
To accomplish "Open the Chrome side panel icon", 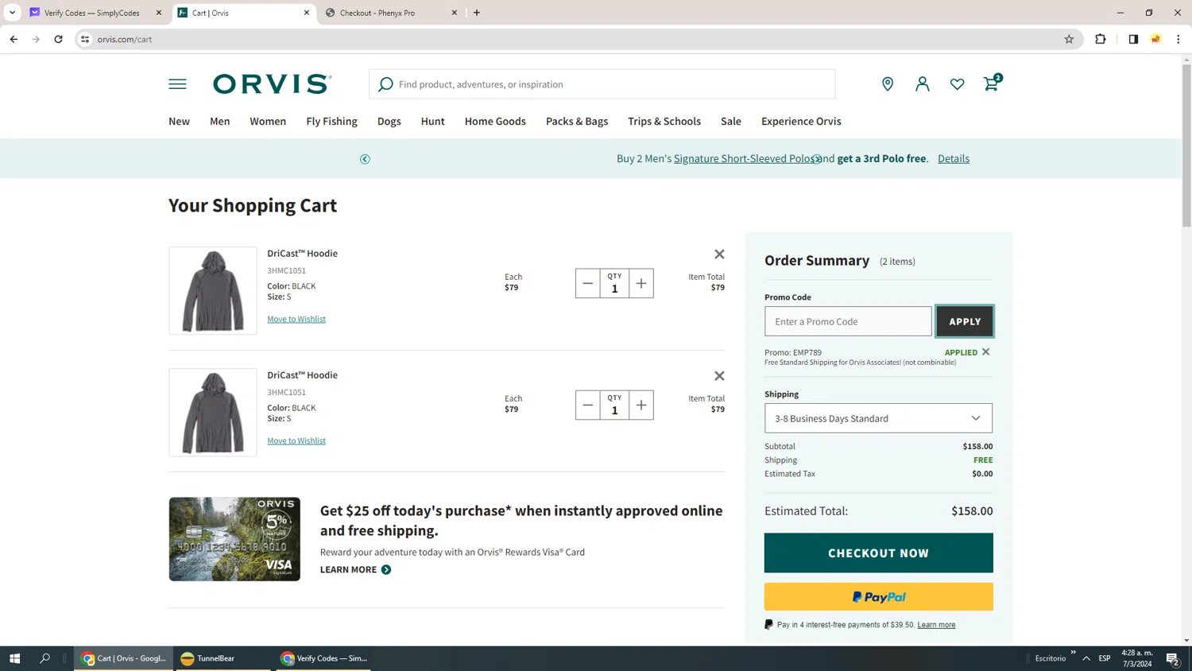I will click(x=1133, y=39).
